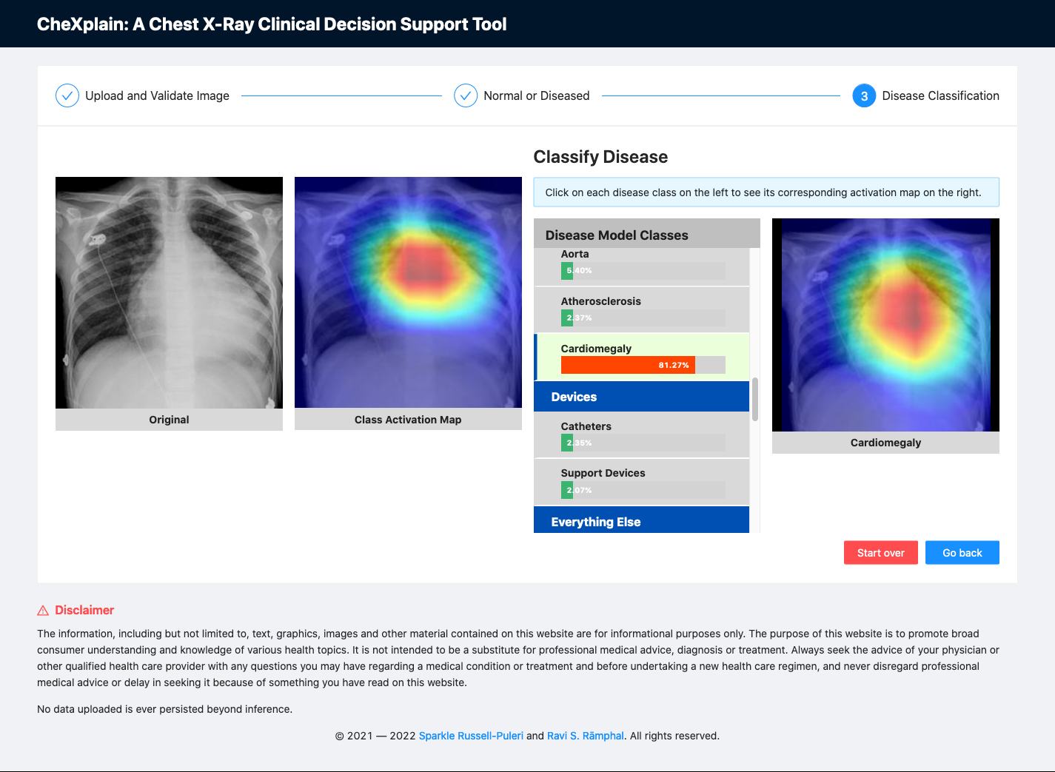Select the Aorta disease class
Viewport: 1055px width, 772px height.
coord(642,266)
